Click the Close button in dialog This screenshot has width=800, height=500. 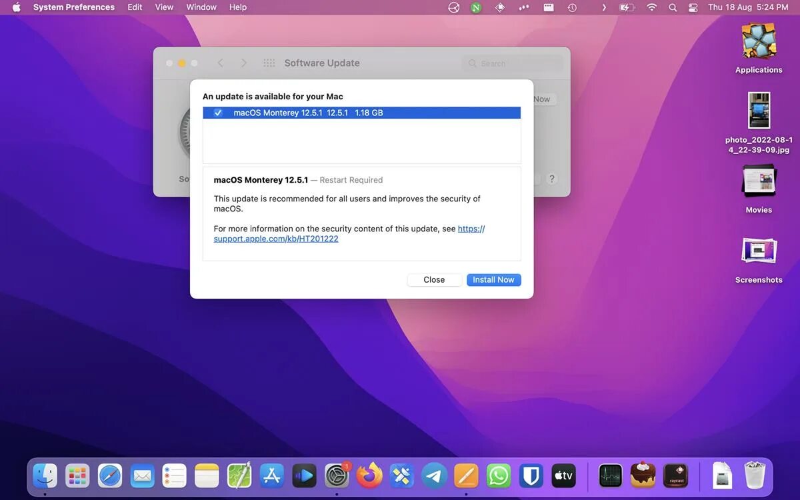(434, 280)
